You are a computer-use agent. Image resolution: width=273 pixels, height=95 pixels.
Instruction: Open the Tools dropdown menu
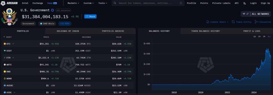[x=103, y=3]
